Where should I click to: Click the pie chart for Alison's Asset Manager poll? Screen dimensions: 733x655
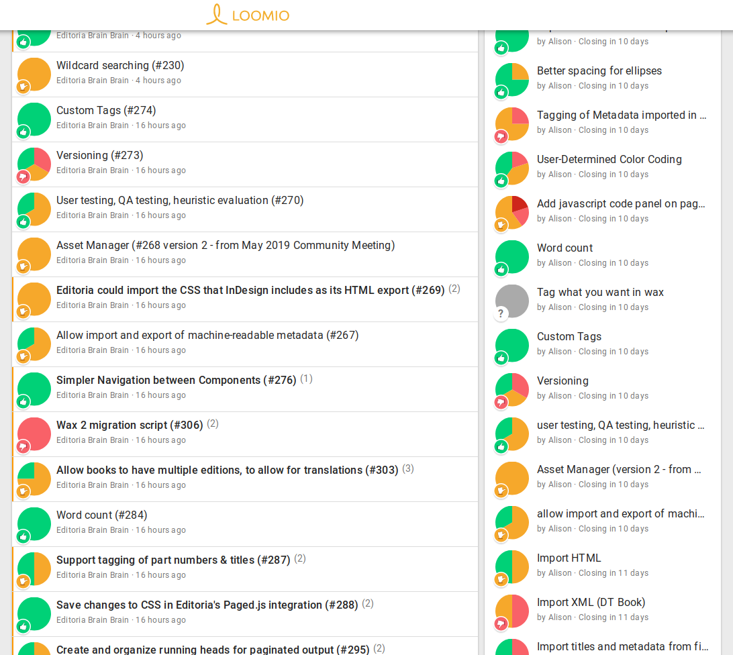[x=512, y=478]
